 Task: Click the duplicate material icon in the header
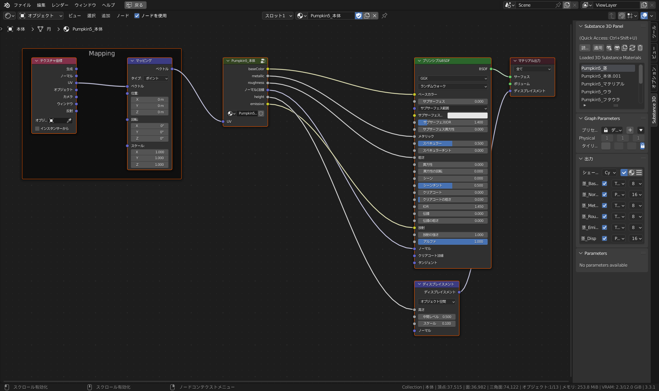(367, 16)
